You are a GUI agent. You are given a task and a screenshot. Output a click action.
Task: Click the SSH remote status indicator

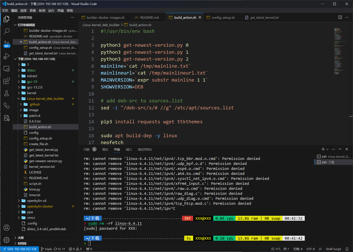20,249
